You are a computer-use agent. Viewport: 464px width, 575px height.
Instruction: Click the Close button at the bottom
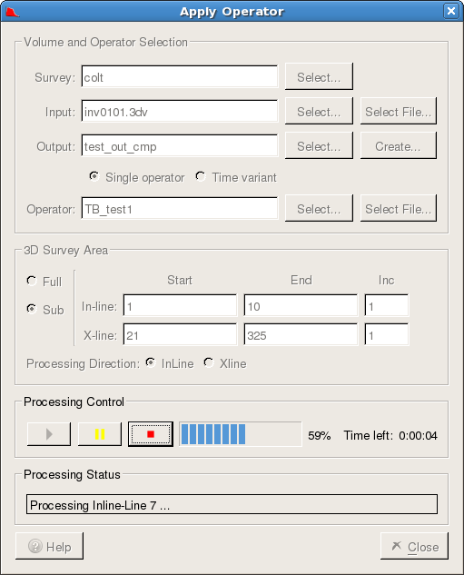click(414, 546)
